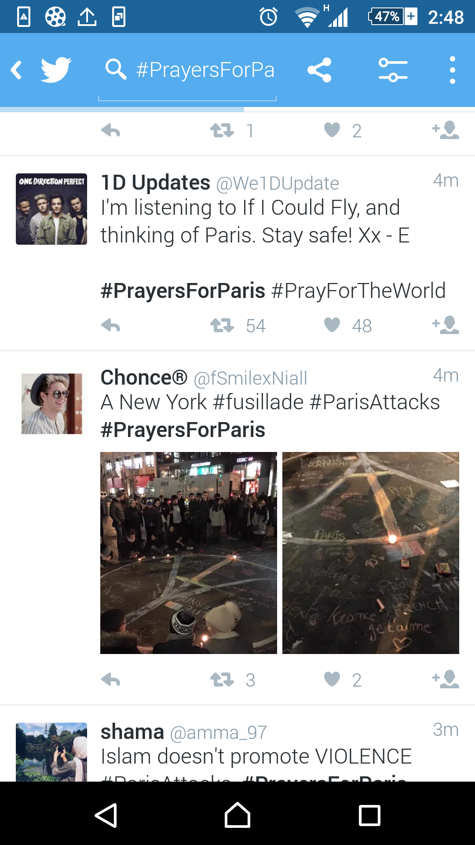Tap the back arrow in header
This screenshot has width=475, height=845.
[17, 70]
